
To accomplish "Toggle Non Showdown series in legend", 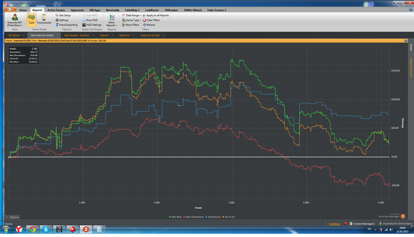I will (x=193, y=217).
